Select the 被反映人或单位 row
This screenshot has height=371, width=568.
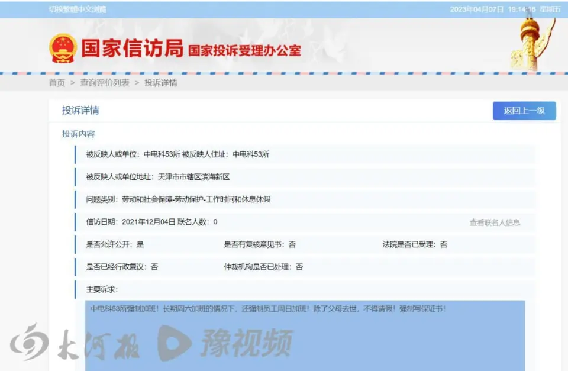[x=177, y=154]
